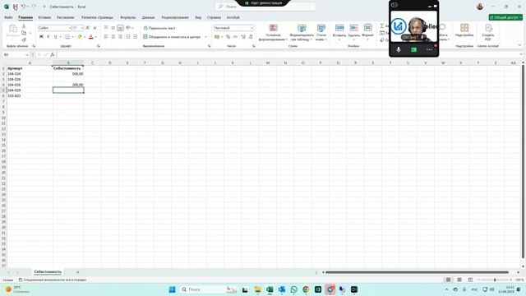
Task: Switch to the Вставка ribbon tab
Action: pos(44,17)
